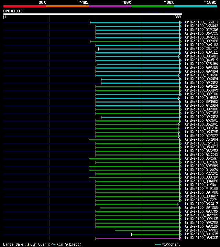This screenshot has width=220, height=247.
Task: Click the UniRef100_Q40163 label
Action: click(x=201, y=37)
